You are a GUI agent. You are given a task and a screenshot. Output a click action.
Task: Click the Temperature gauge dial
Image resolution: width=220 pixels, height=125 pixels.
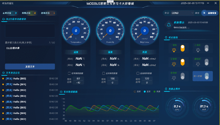coord(76,30)
